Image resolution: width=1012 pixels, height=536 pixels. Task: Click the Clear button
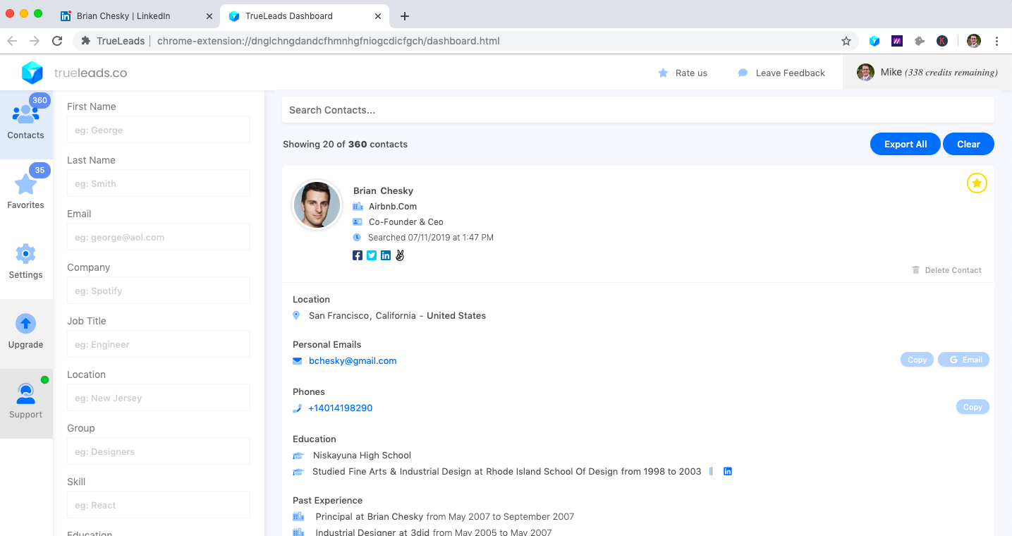pyautogui.click(x=968, y=144)
